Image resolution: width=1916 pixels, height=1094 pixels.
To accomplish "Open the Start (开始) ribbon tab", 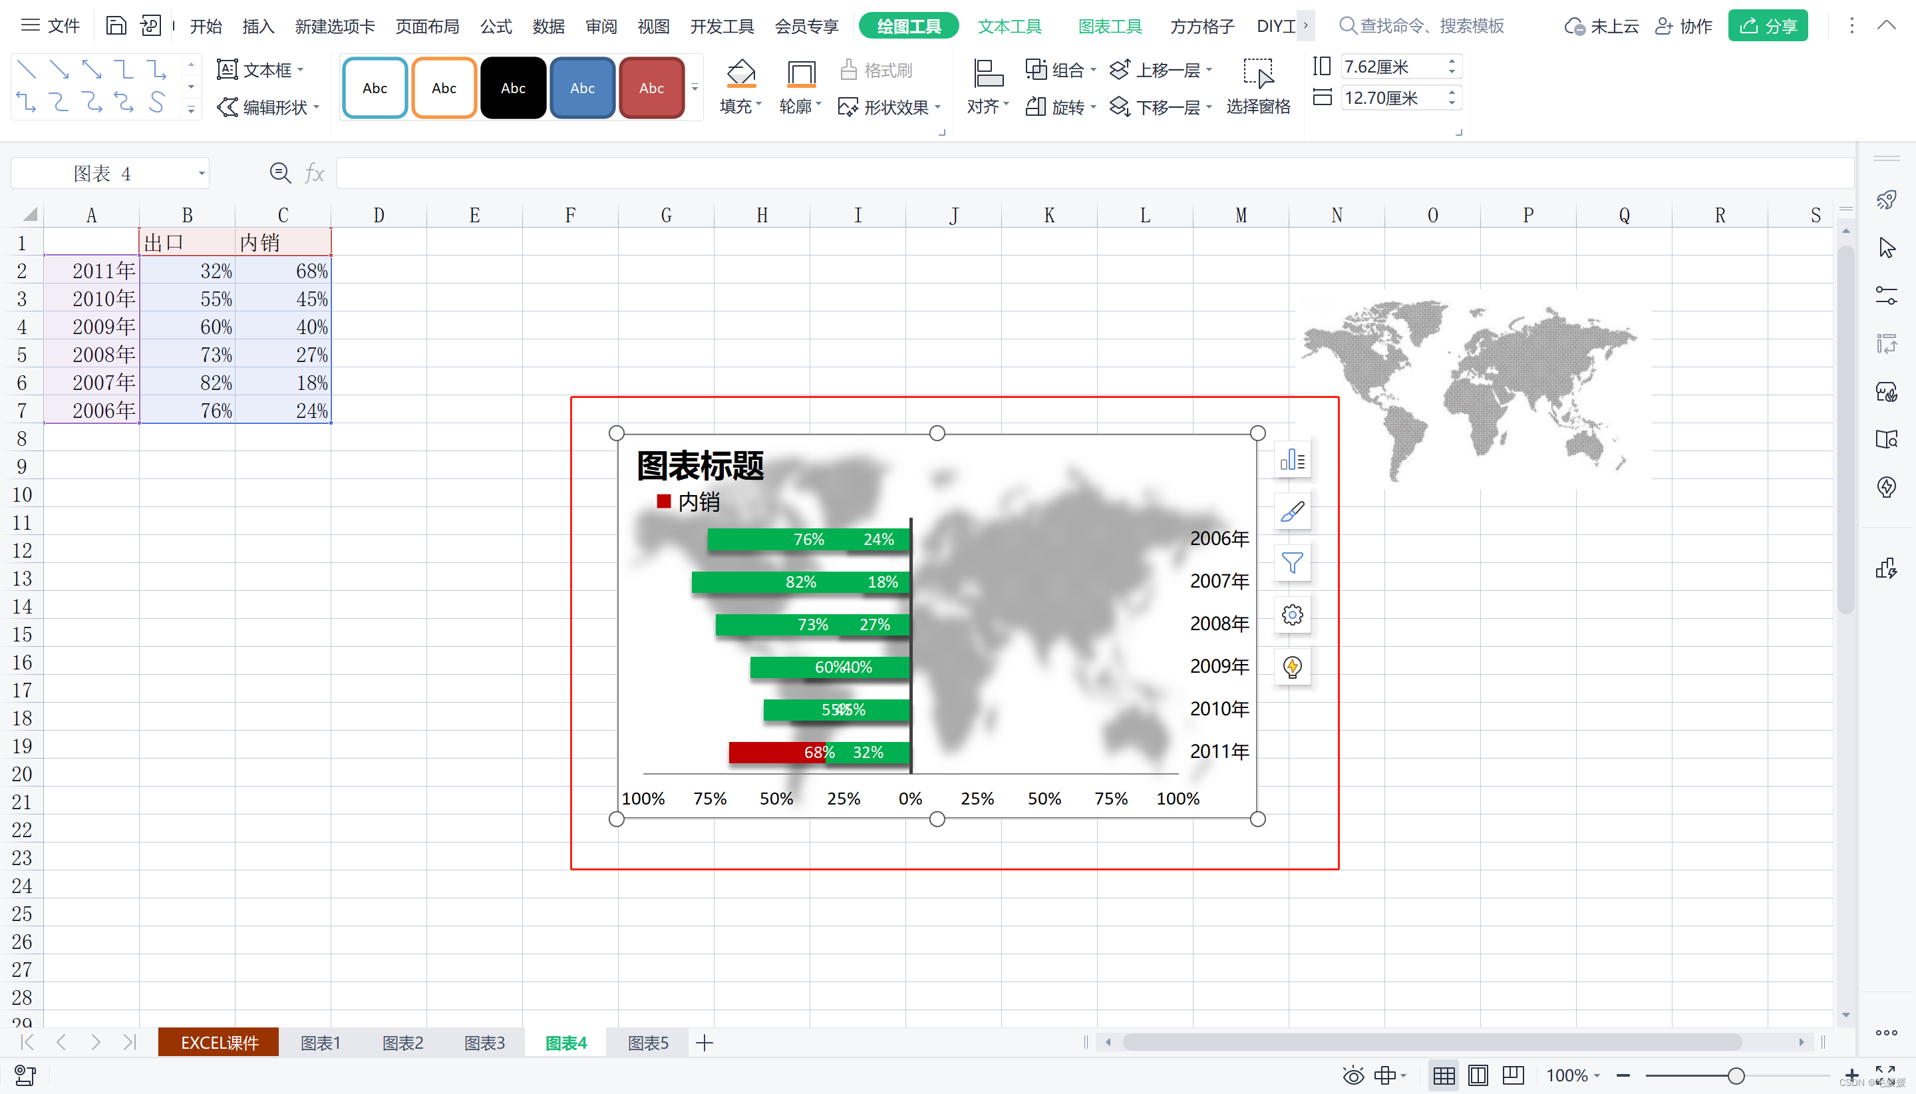I will point(206,27).
